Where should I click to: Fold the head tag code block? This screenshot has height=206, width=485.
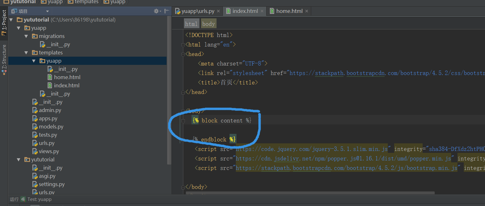tap(183, 54)
